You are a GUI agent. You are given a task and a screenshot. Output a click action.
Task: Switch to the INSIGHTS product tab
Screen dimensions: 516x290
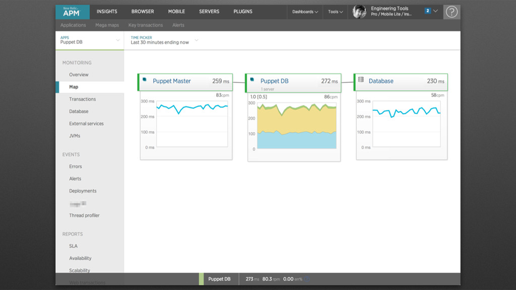pyautogui.click(x=107, y=12)
